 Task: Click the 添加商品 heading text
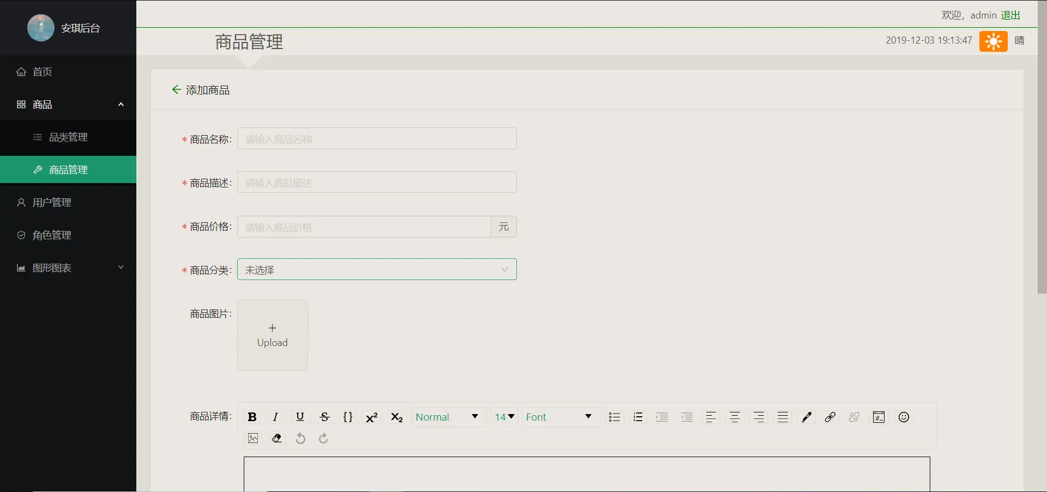pos(208,90)
